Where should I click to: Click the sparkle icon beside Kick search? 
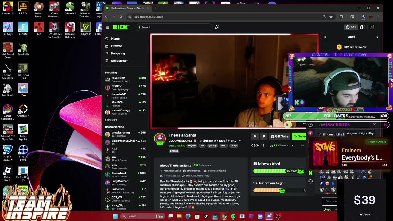217,27
